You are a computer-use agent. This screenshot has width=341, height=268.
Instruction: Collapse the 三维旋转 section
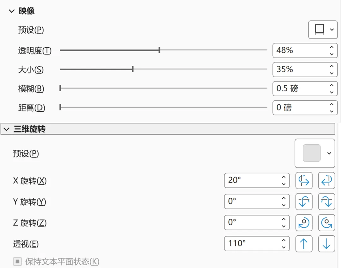point(6,129)
